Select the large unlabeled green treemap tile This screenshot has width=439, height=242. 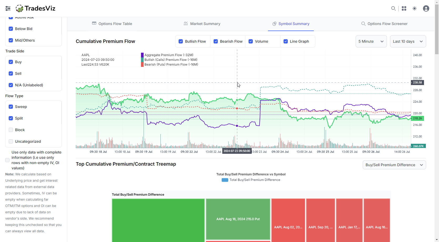coord(158,220)
